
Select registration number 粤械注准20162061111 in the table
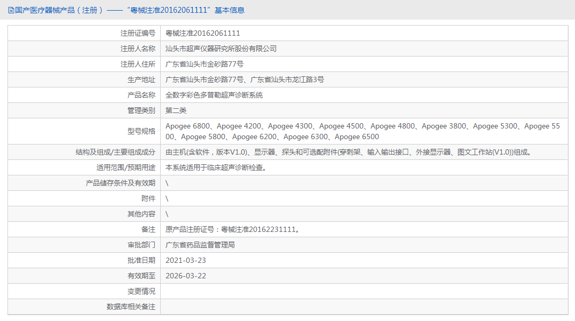point(202,34)
